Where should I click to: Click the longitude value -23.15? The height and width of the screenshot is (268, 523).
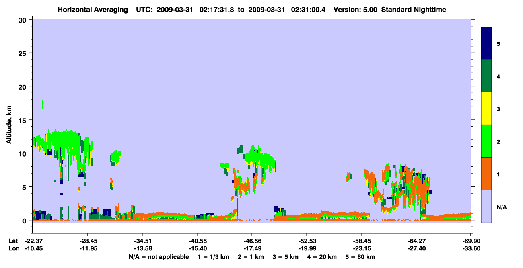click(361, 248)
